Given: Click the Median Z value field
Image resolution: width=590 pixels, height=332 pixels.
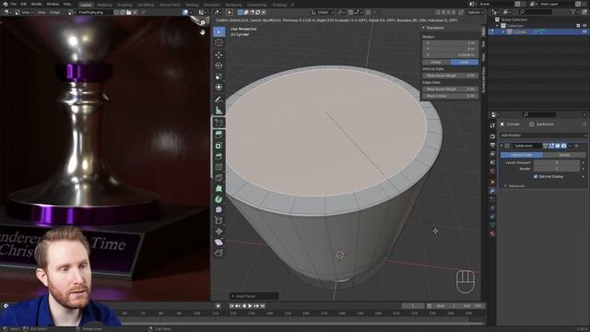Looking at the screenshot, I should [x=450, y=55].
